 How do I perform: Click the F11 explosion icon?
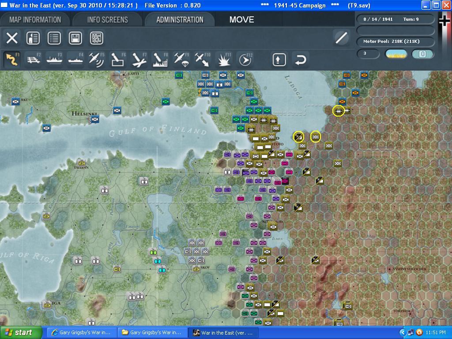[223, 60]
